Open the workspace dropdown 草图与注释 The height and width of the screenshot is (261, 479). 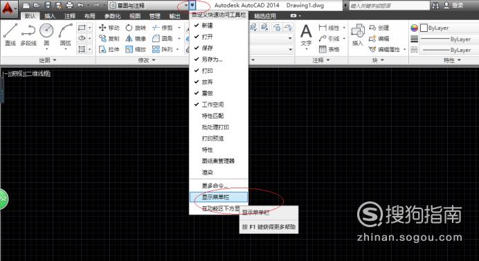(x=149, y=6)
